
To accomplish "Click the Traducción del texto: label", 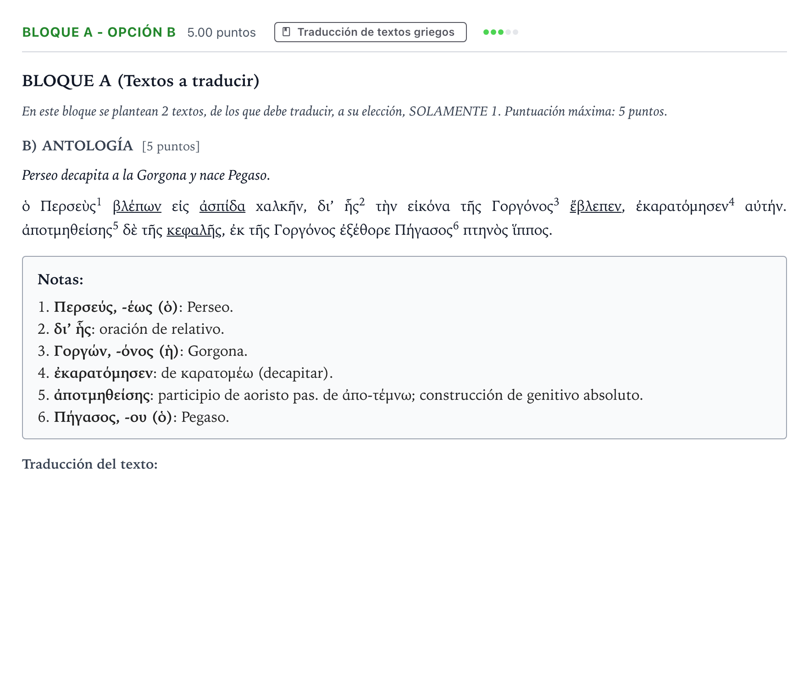I will (x=90, y=464).
